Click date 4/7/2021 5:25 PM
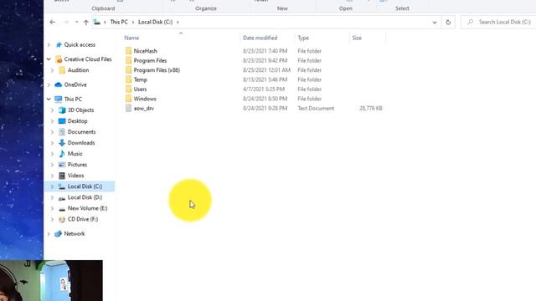Image resolution: width=536 pixels, height=301 pixels. click(x=264, y=89)
